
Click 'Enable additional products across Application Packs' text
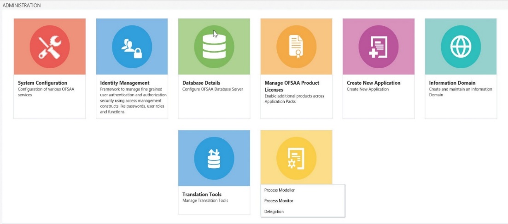[x=294, y=99]
